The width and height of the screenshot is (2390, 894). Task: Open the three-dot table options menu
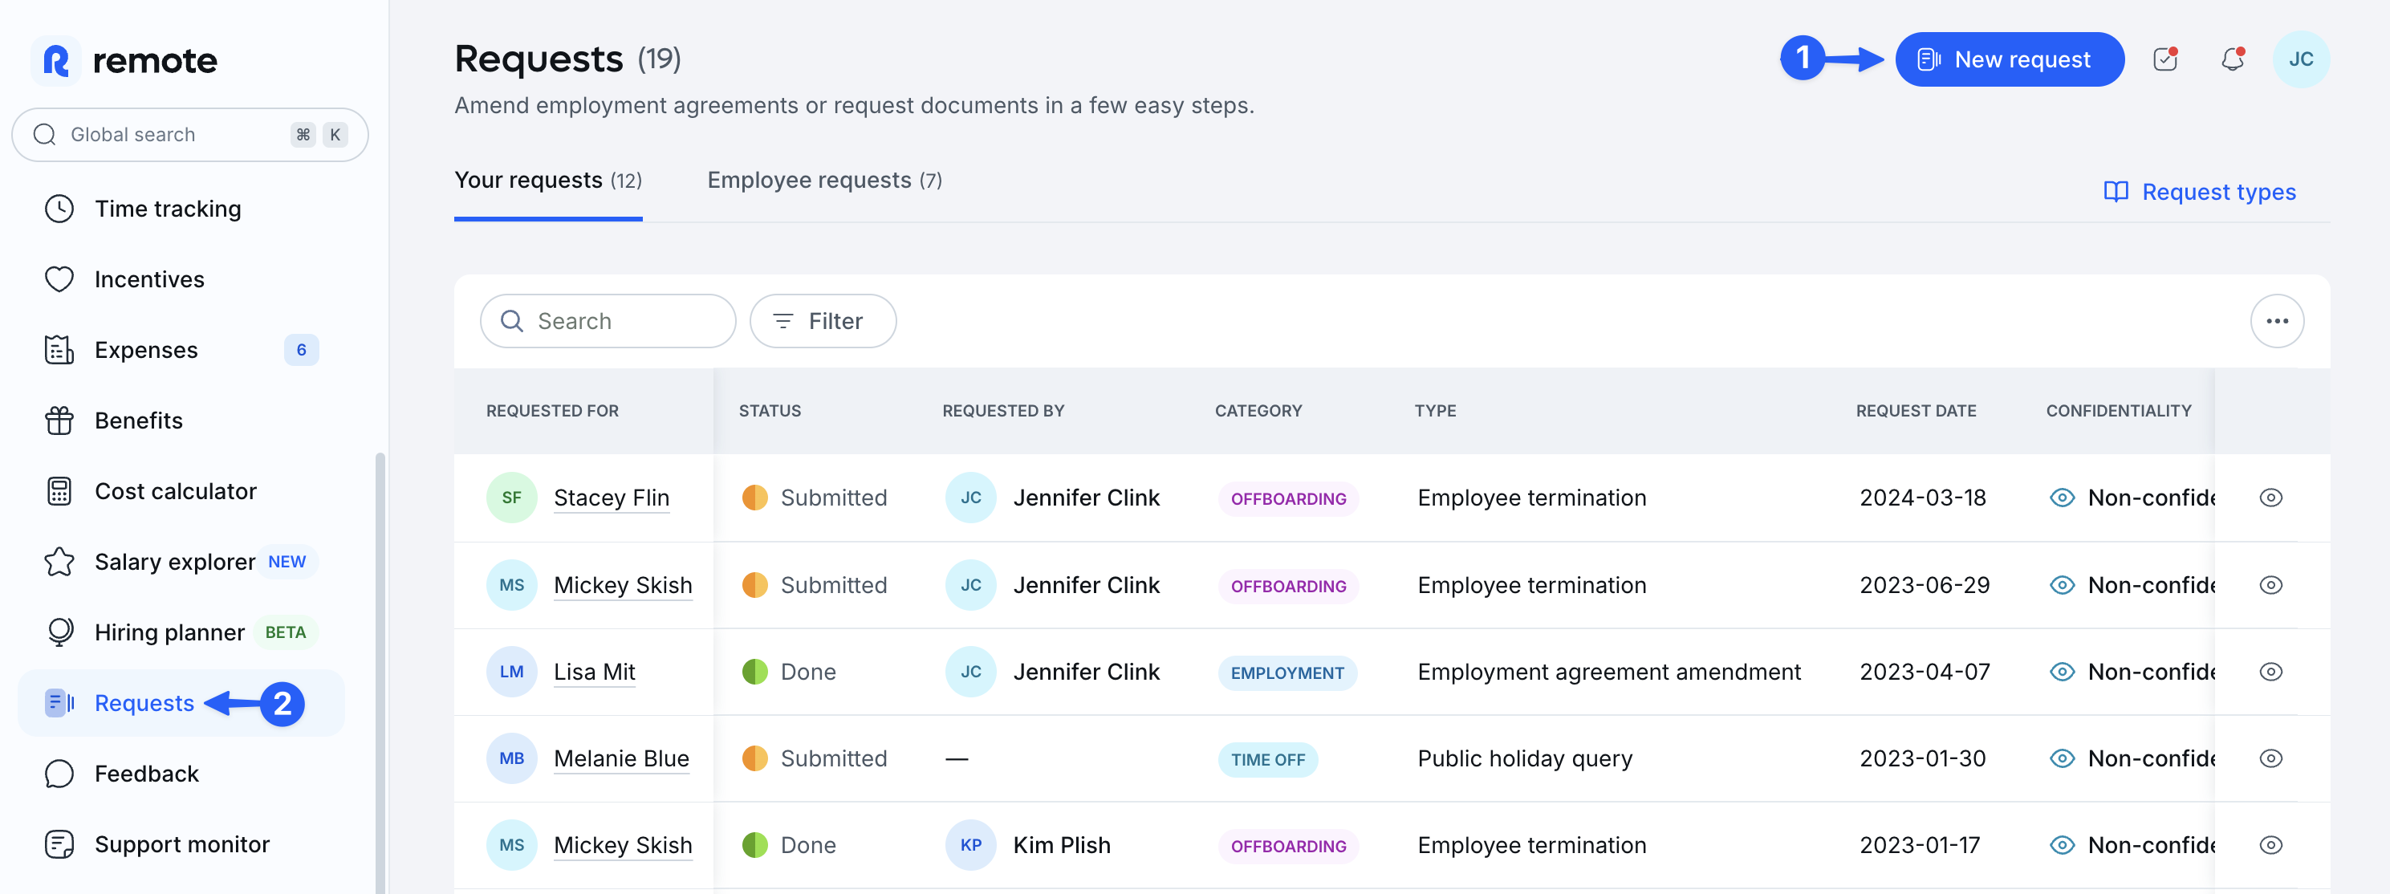2276,321
